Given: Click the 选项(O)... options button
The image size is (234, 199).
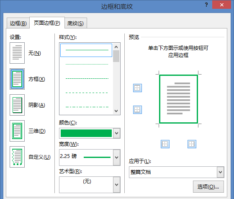Looking at the screenshot, I should tap(208, 186).
